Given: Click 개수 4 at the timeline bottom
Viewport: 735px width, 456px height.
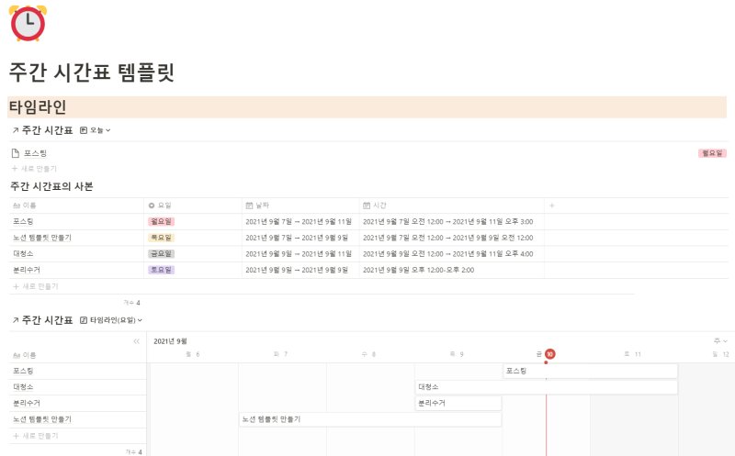Looking at the screenshot, I should pyautogui.click(x=133, y=452).
